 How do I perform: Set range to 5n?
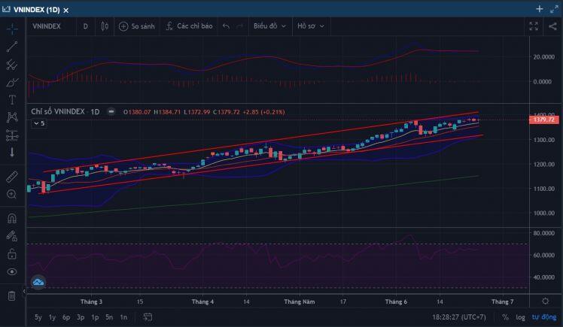tap(109, 317)
